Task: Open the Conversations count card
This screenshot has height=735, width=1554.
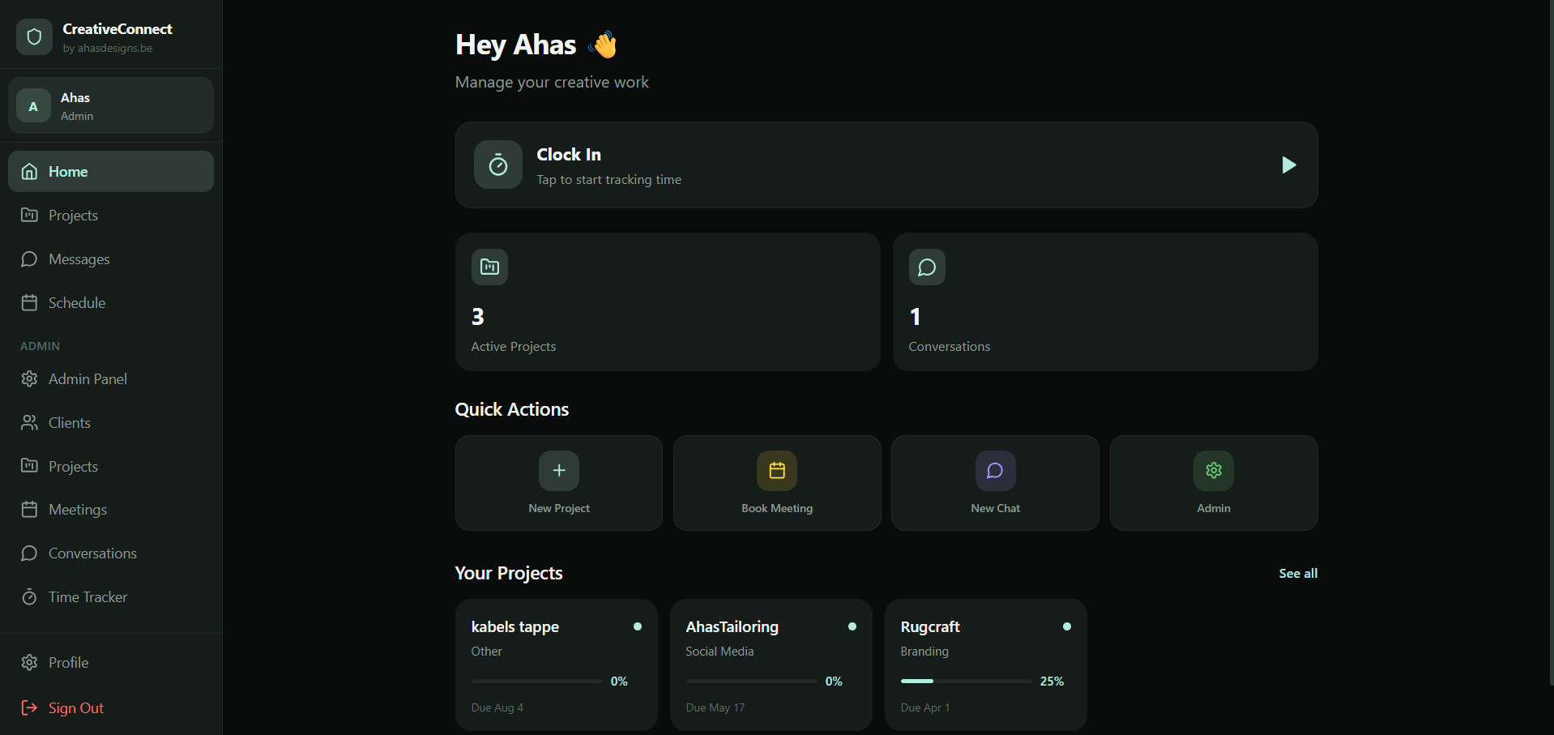Action: pos(1104,302)
